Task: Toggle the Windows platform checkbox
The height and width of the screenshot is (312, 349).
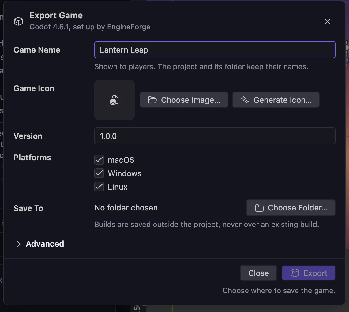Action: tap(99, 173)
